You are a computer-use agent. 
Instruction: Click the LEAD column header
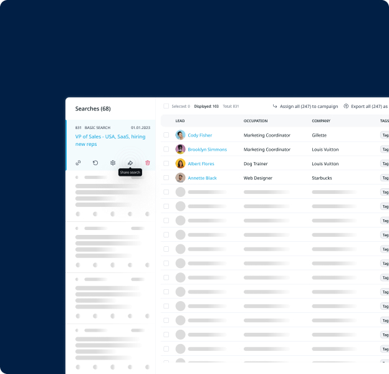click(180, 121)
